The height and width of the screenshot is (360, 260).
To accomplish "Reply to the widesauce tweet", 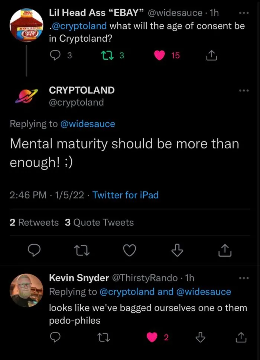I will [55, 55].
